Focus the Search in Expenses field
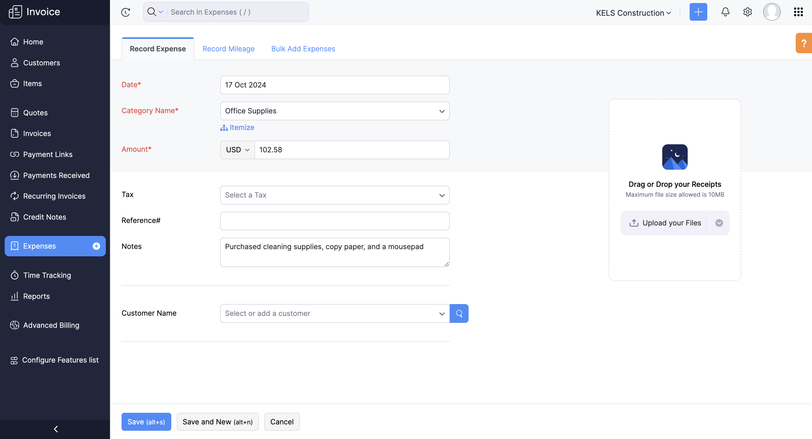Screen dimensions: 812x439 tap(238, 12)
